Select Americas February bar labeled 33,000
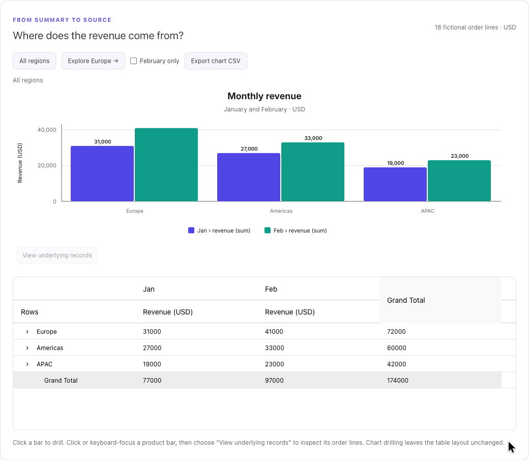This screenshot has width=529, height=460. (x=313, y=172)
